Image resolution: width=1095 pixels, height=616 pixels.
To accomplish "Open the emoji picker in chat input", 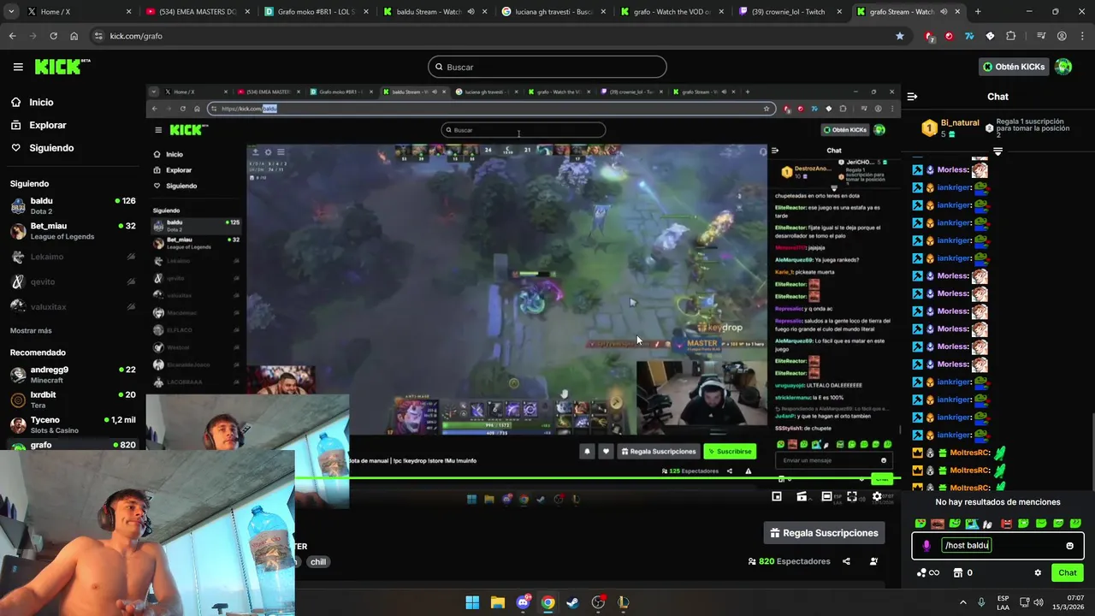I will [x=1069, y=546].
